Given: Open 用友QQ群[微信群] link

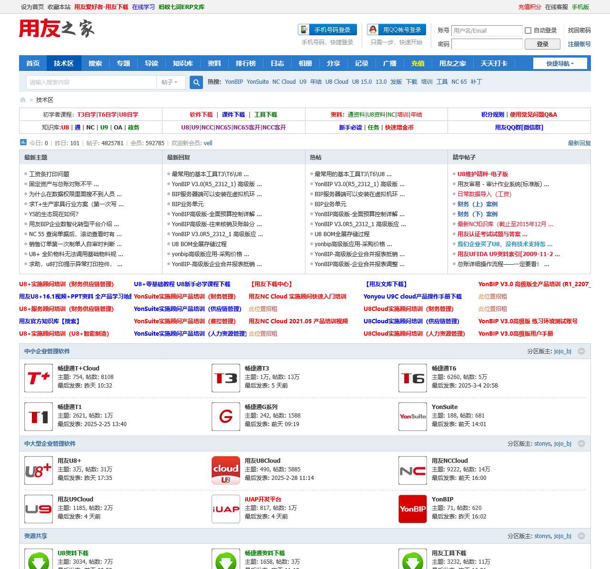Looking at the screenshot, I should 519,128.
